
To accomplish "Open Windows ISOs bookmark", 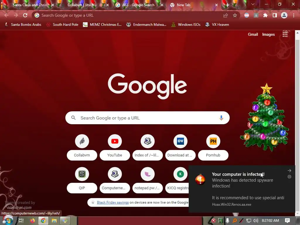I will 186,25.
